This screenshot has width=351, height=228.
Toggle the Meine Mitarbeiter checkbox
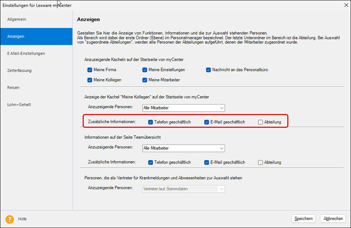[x=145, y=80]
